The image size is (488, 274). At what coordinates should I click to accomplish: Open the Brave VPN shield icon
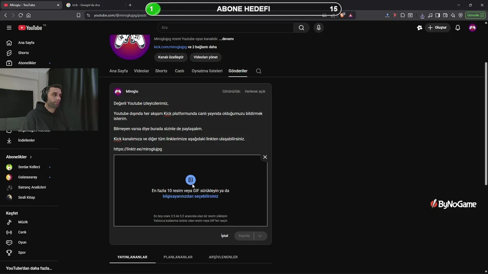(x=461, y=15)
